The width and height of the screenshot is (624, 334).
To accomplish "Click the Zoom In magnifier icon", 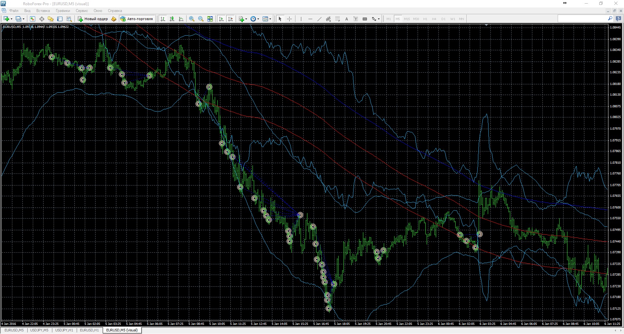I will pyautogui.click(x=192, y=19).
